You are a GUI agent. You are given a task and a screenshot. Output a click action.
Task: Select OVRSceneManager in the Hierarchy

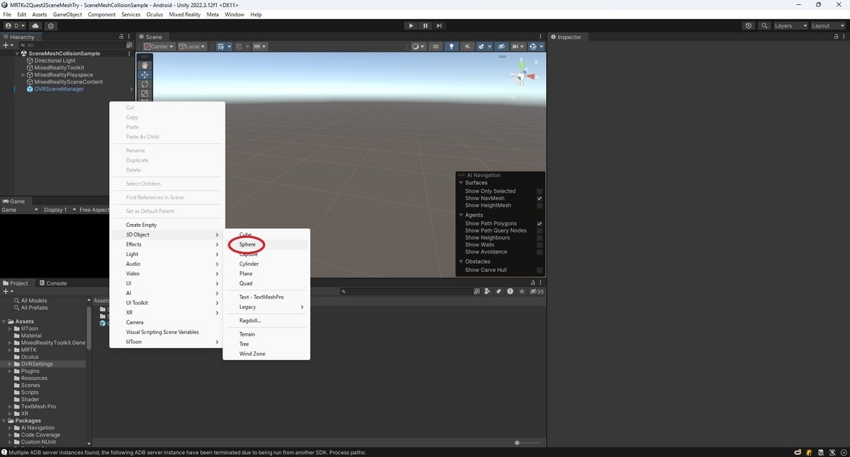(x=59, y=89)
